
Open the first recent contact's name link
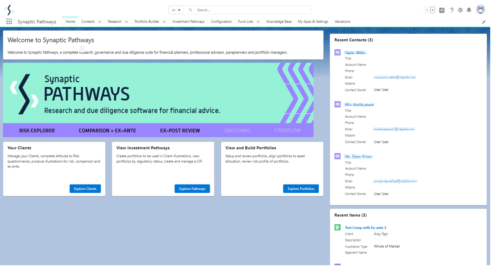[355, 53]
